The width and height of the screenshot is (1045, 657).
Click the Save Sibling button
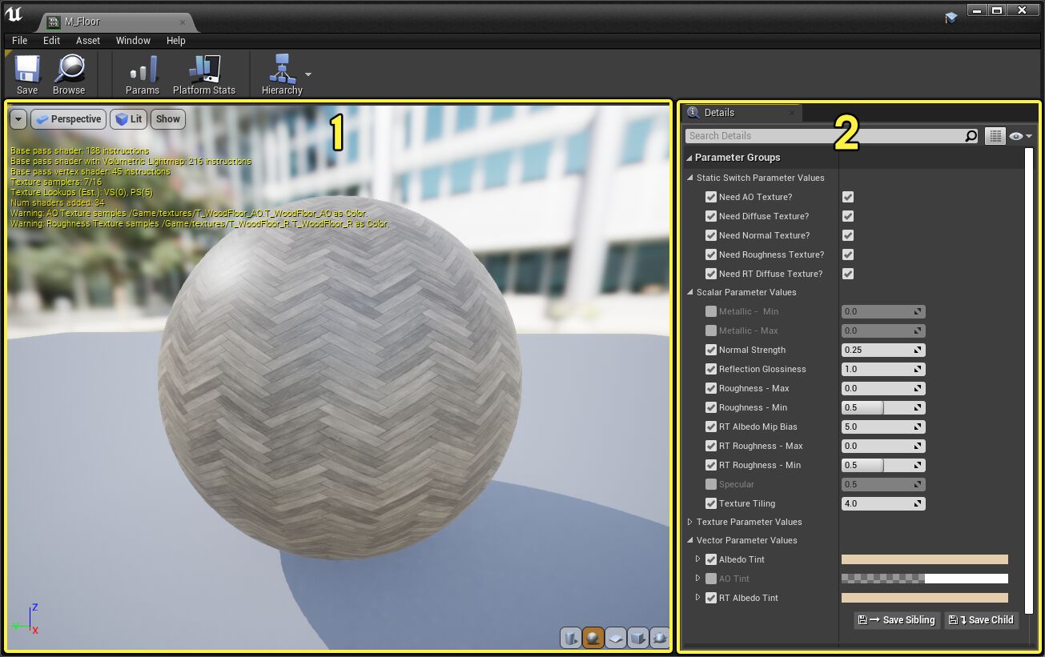896,619
